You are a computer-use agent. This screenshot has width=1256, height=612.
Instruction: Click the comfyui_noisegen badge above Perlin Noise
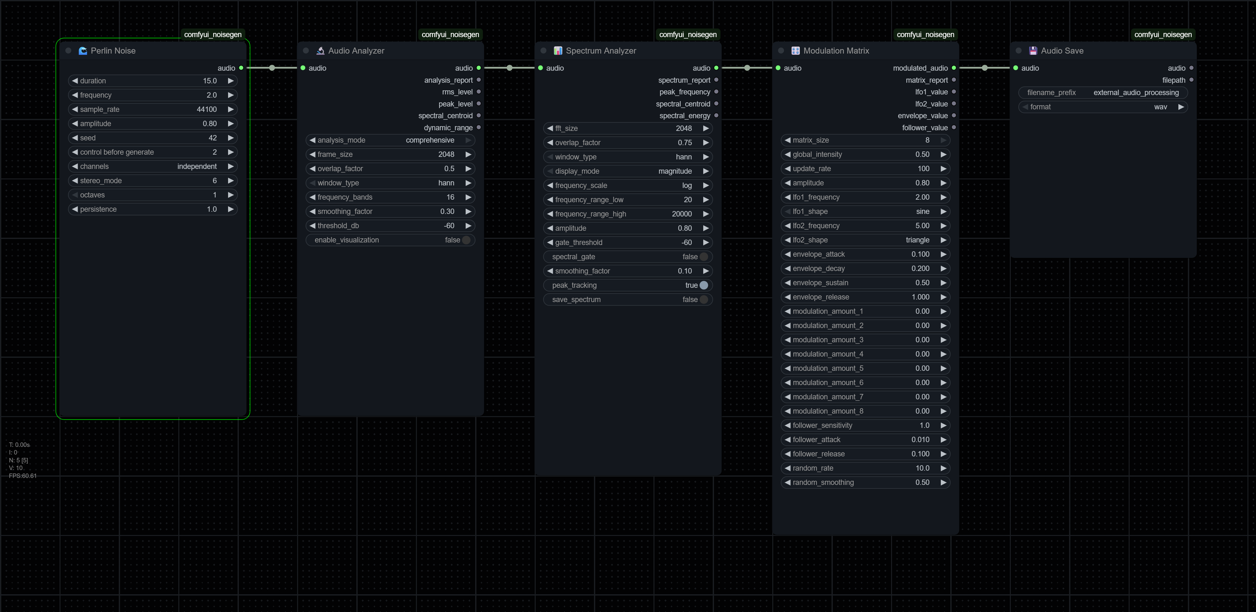coord(213,35)
